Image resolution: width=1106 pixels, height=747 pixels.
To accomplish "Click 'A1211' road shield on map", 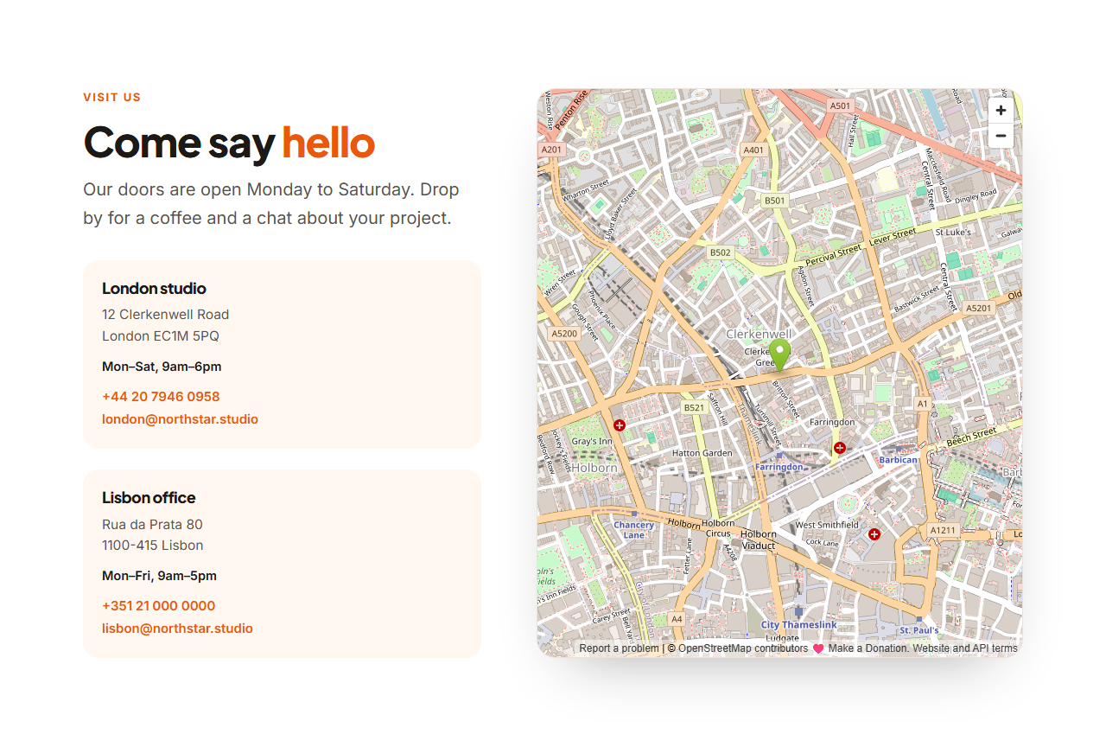I will point(943,530).
